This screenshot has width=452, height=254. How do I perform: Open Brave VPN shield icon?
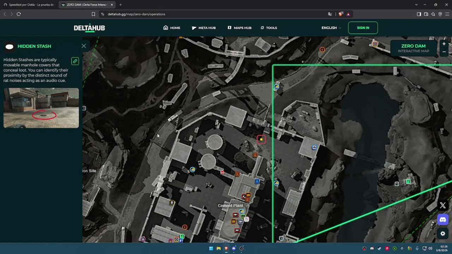(x=440, y=14)
